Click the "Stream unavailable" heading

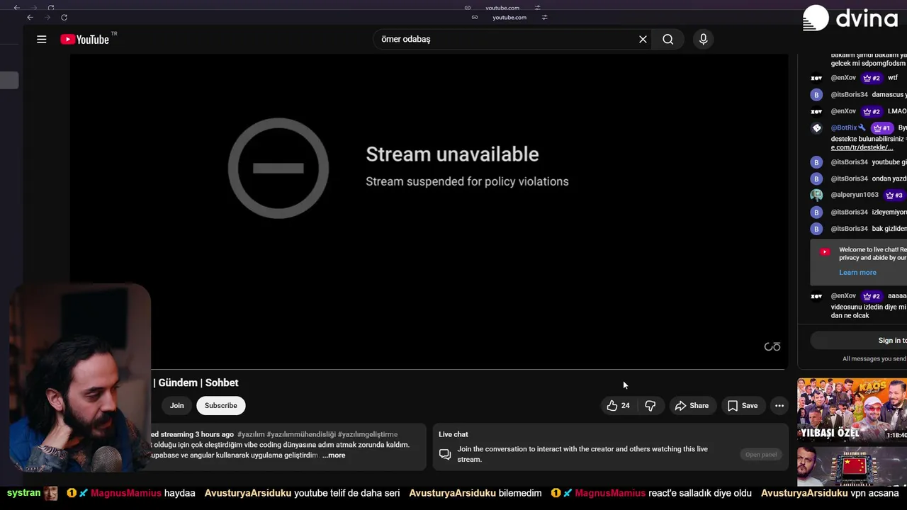[452, 154]
